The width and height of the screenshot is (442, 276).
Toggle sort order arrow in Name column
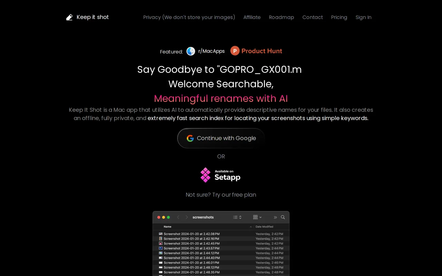(251, 227)
